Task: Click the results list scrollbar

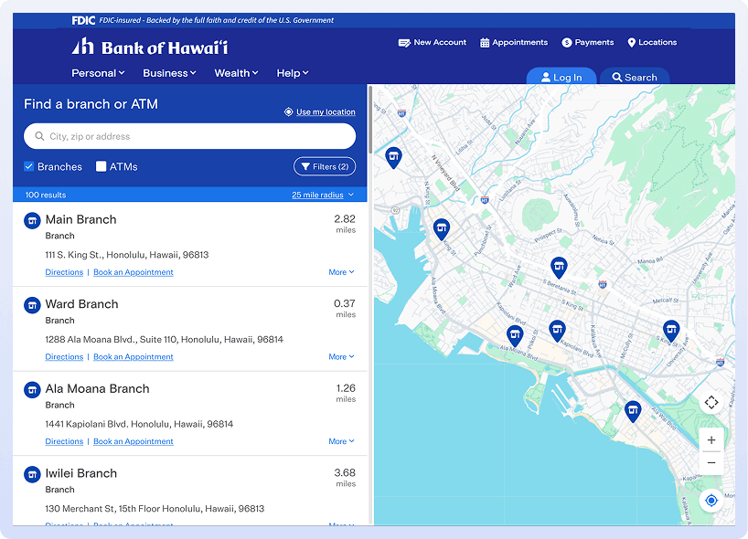Action: click(370, 120)
